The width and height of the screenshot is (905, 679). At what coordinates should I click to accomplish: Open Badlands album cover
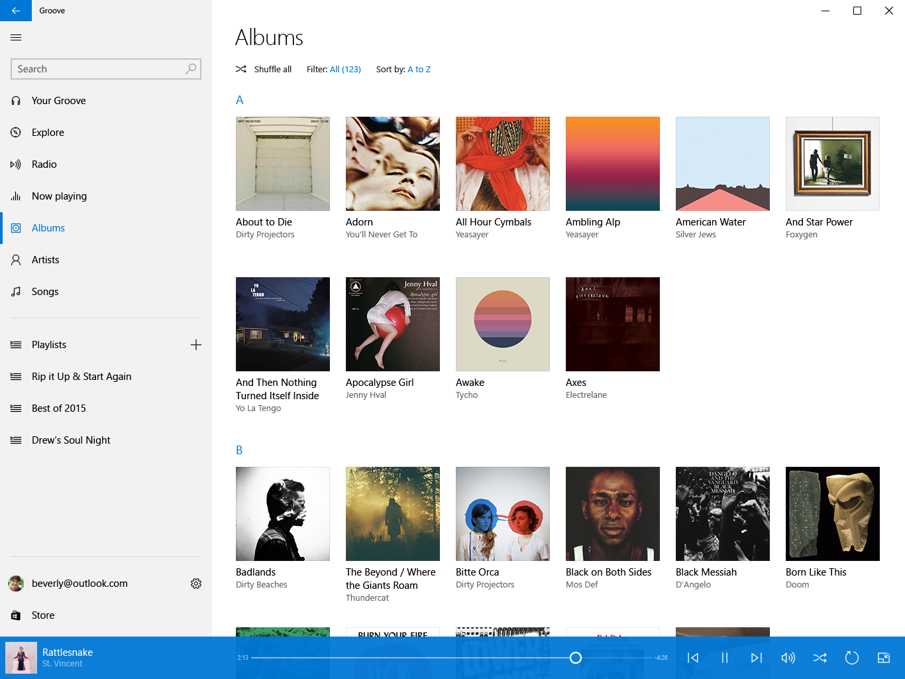pos(283,514)
